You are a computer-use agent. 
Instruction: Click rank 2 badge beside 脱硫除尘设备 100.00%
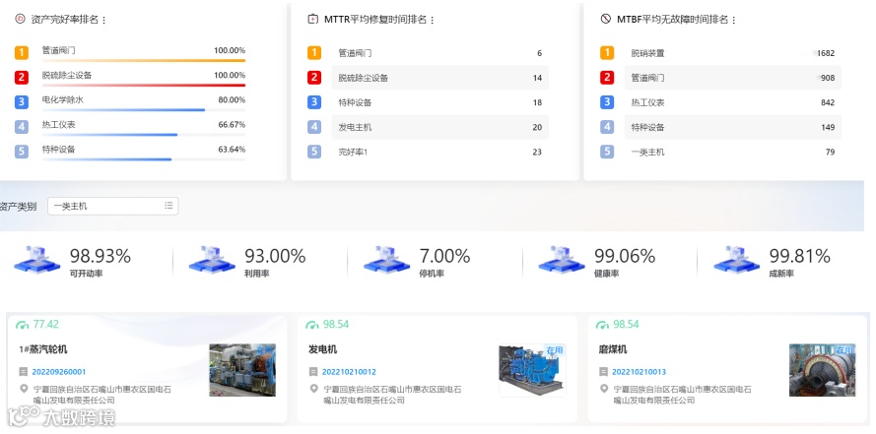[x=22, y=78]
